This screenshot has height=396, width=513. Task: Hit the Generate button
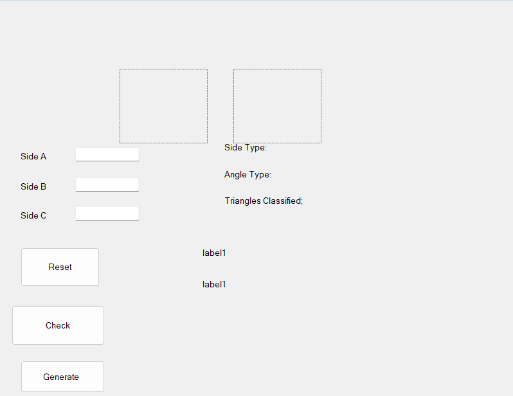pos(62,377)
